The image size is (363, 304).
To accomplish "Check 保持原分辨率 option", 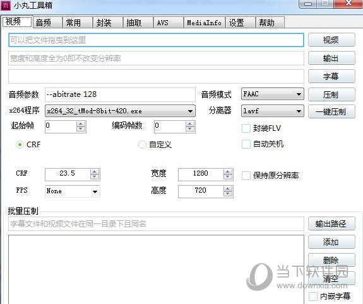I will pos(246,176).
